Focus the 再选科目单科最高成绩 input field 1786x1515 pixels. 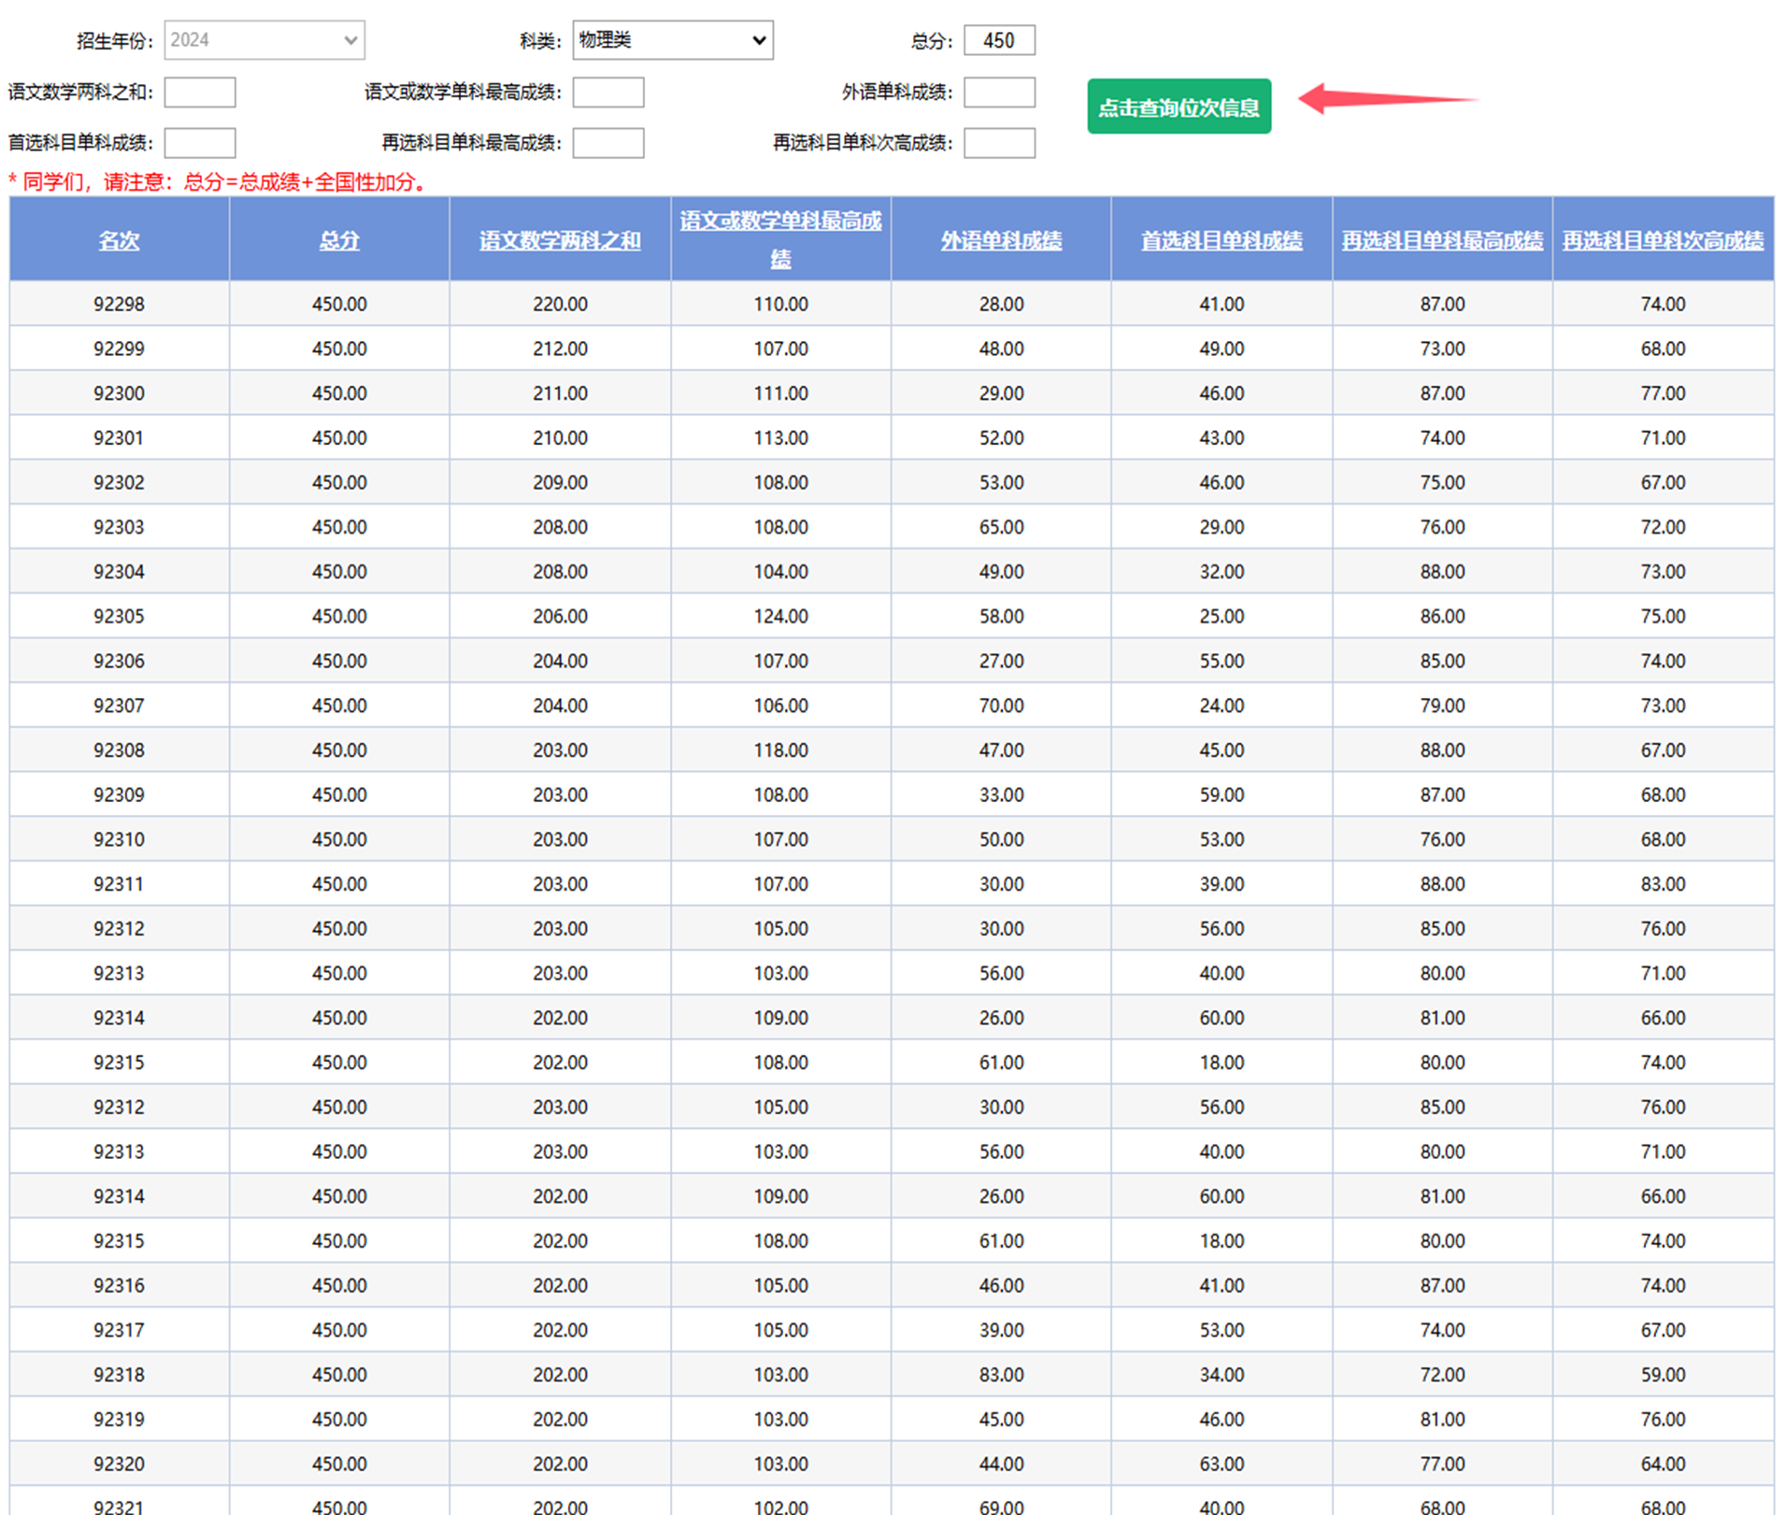607,143
